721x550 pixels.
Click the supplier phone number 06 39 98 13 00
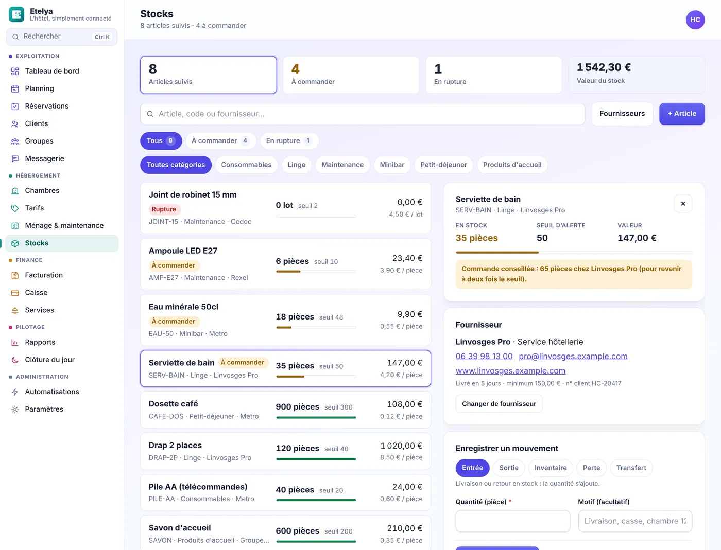click(x=484, y=357)
